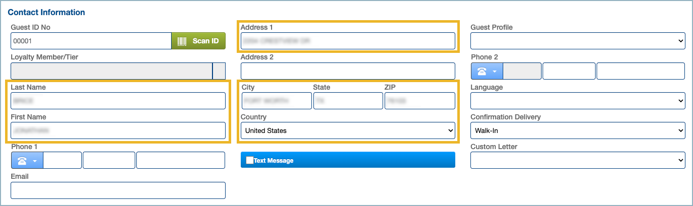693x206 pixels.
Task: Open Phone 2 type selector icon
Action: [x=487, y=71]
